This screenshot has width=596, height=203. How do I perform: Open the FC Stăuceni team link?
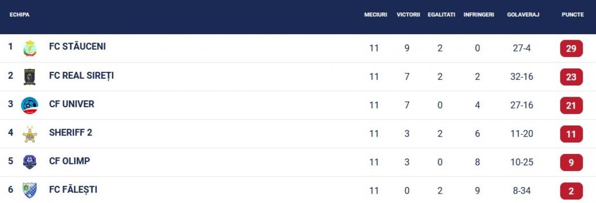77,47
